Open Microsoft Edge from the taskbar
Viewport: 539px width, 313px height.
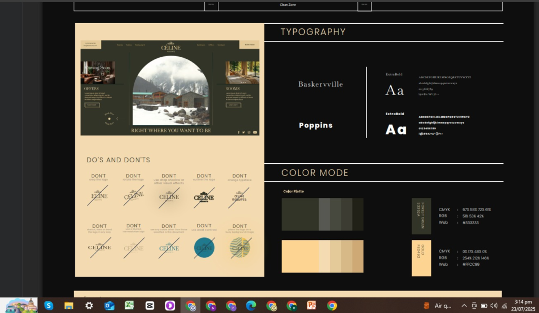tap(251, 305)
